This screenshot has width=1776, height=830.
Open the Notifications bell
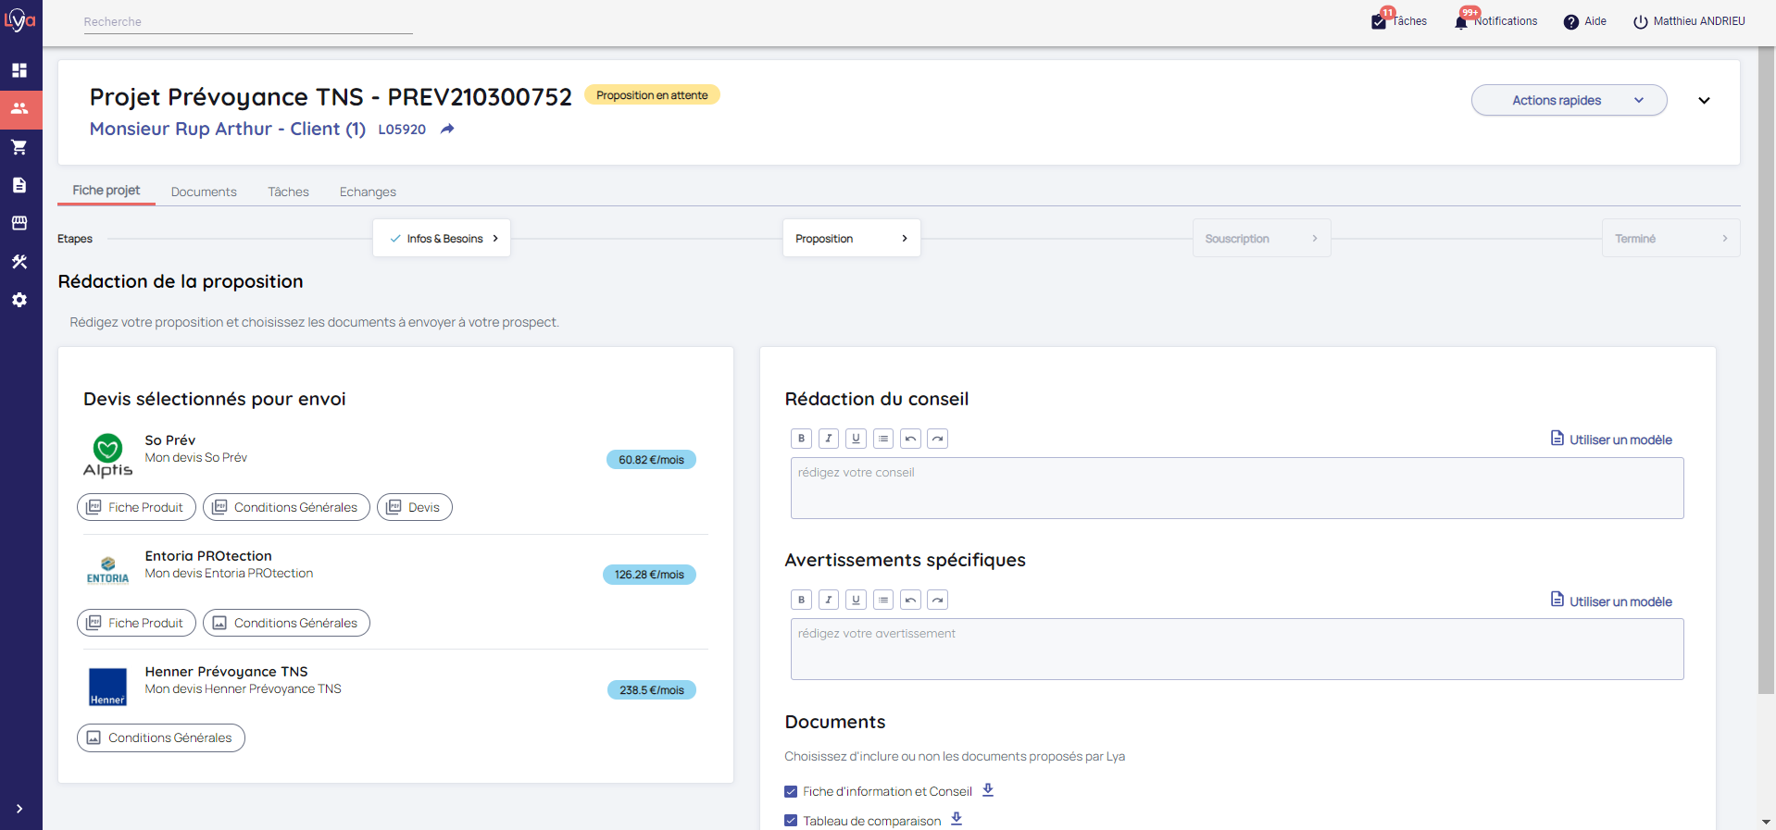tap(1461, 22)
